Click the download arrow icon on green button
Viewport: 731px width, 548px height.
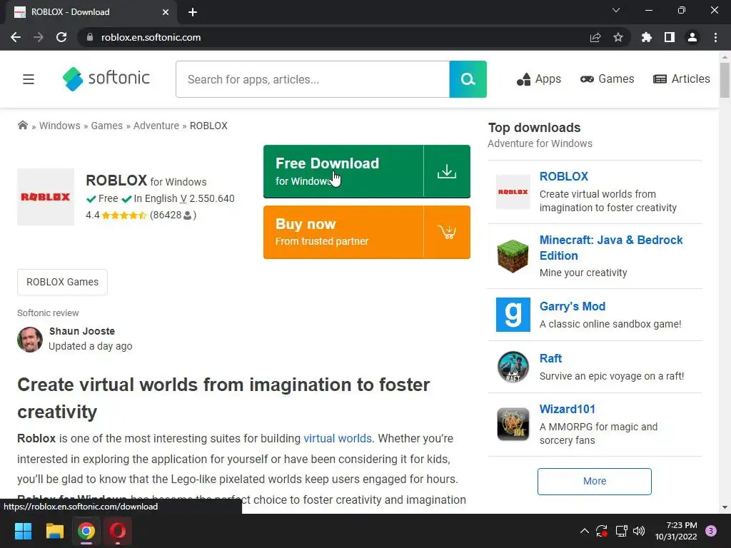coord(447,171)
